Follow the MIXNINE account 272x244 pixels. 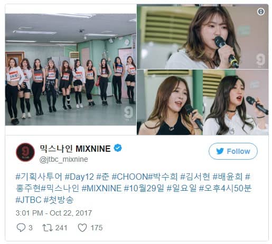coord(233,151)
